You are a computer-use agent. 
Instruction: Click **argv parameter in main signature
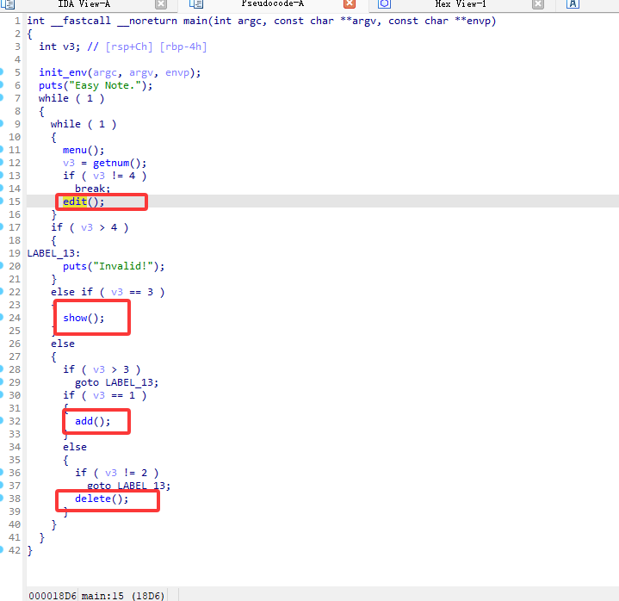click(x=359, y=21)
